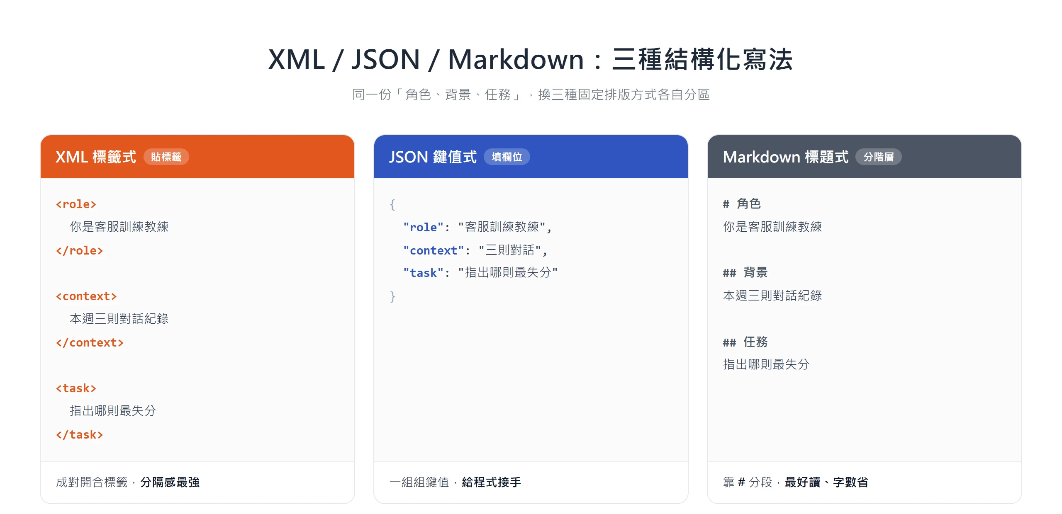
Task: Click the JSON opening brace '{'
Action: (x=392, y=204)
